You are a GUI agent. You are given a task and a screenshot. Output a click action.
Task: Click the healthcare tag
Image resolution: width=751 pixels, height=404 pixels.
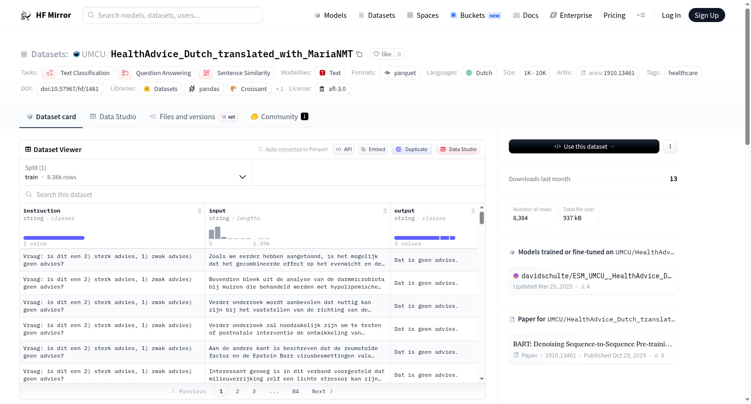683,73
